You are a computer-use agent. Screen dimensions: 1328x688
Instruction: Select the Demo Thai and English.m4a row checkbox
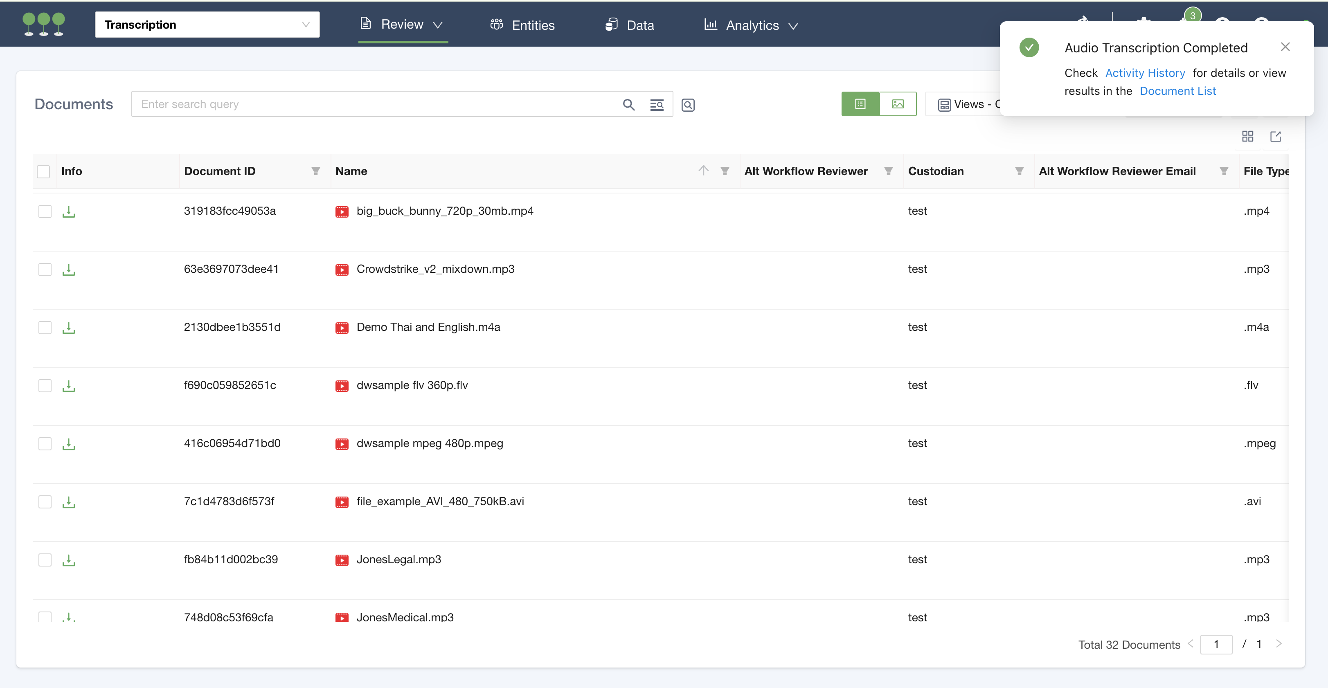point(45,328)
